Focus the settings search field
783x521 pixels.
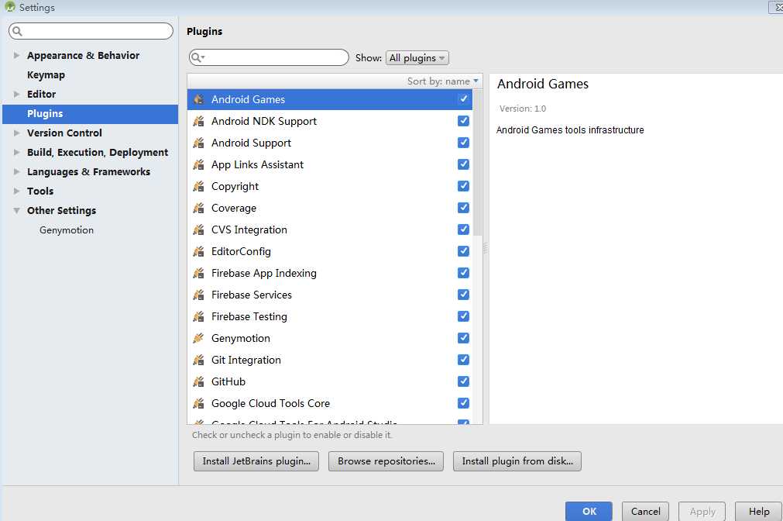91,31
